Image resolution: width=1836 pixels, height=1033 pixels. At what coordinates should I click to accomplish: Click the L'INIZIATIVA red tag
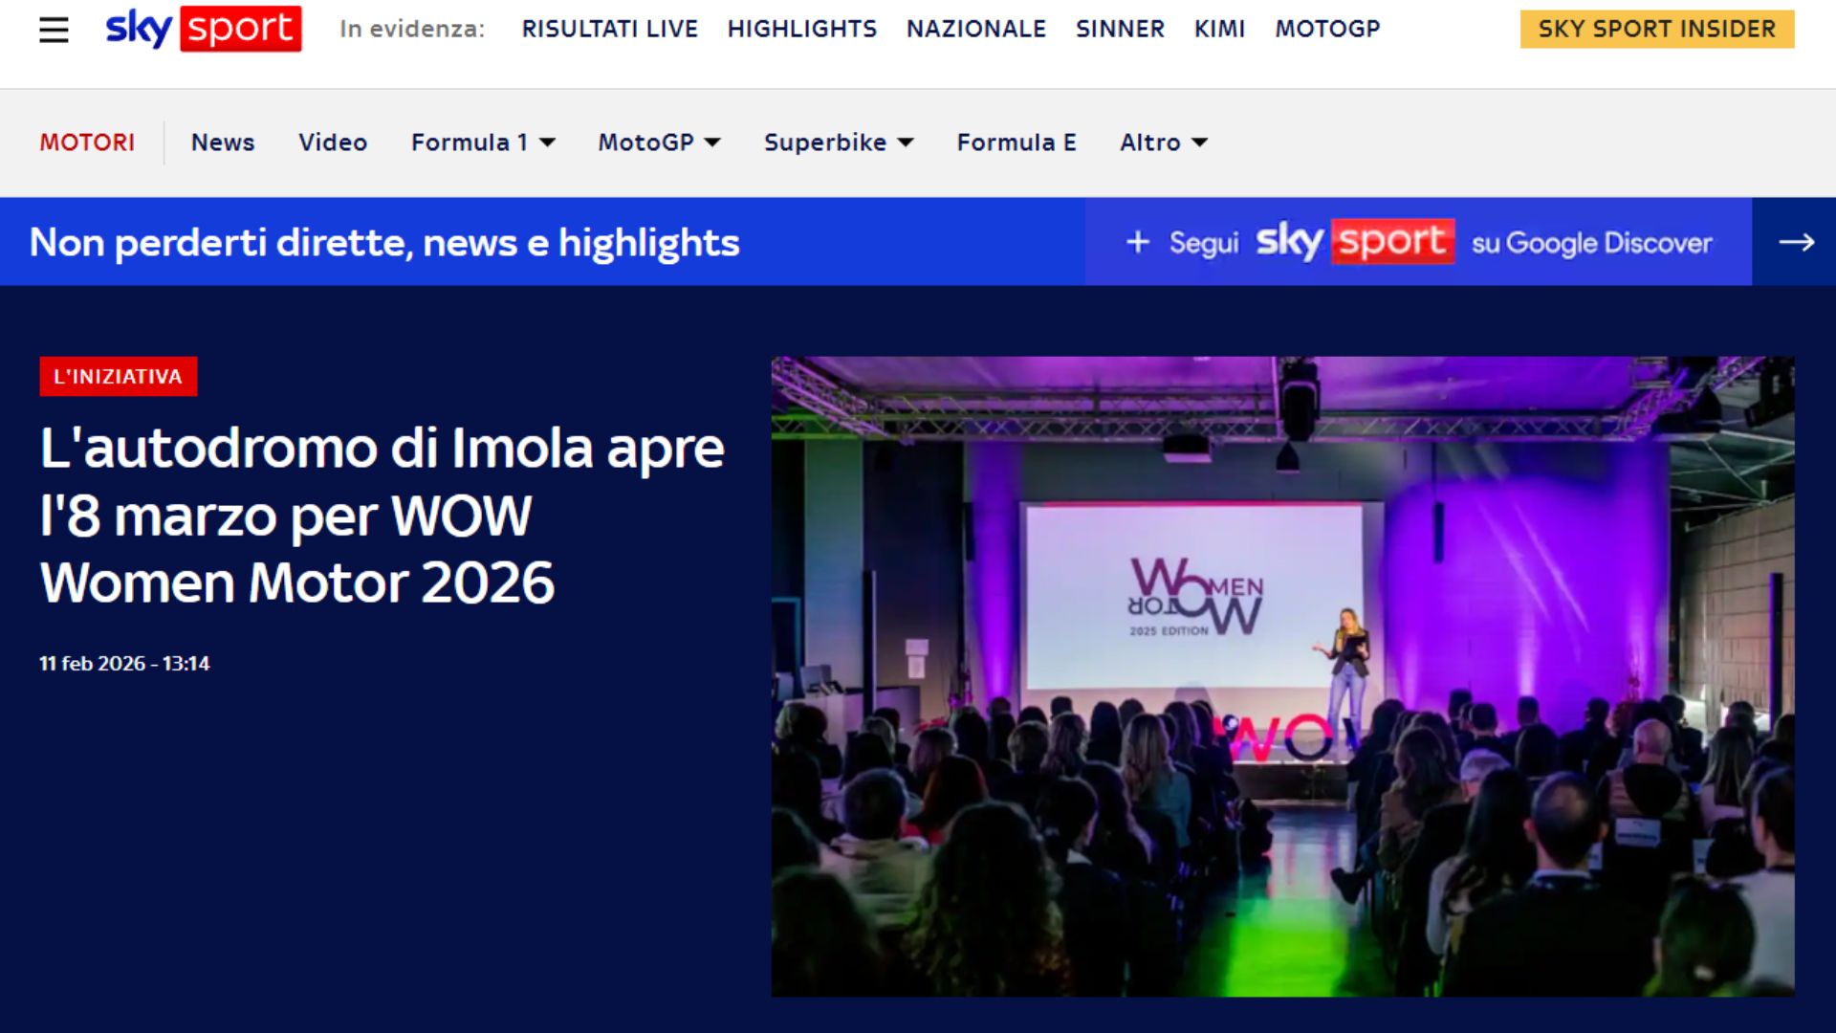click(x=118, y=376)
